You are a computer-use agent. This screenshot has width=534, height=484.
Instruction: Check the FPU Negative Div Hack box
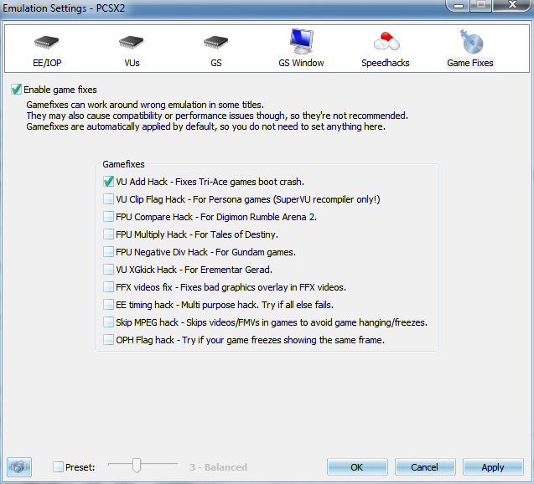point(108,252)
